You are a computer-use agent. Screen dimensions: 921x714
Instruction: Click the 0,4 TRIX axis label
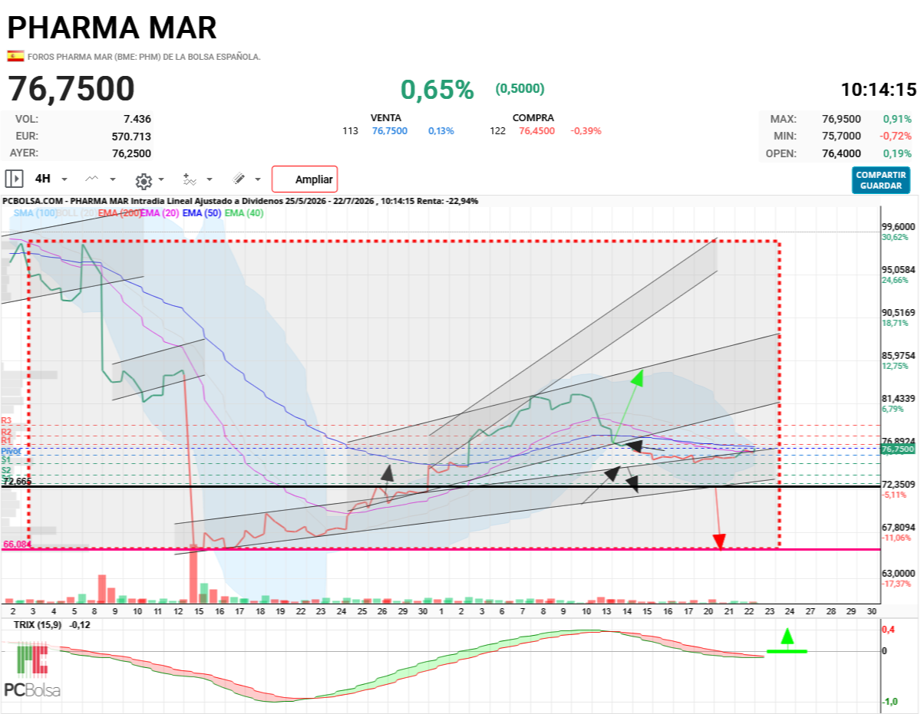(x=887, y=630)
